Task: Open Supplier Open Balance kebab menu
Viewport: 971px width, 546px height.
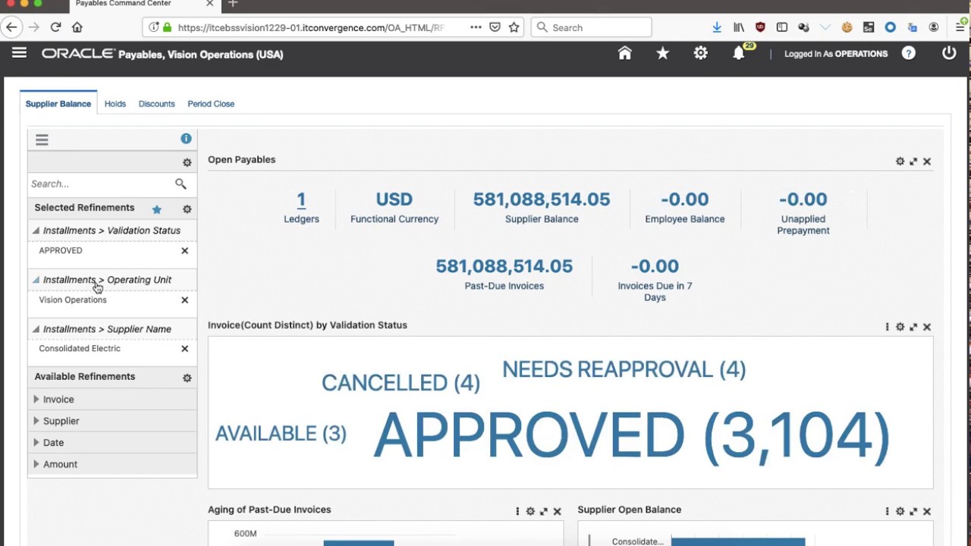Action: click(887, 511)
